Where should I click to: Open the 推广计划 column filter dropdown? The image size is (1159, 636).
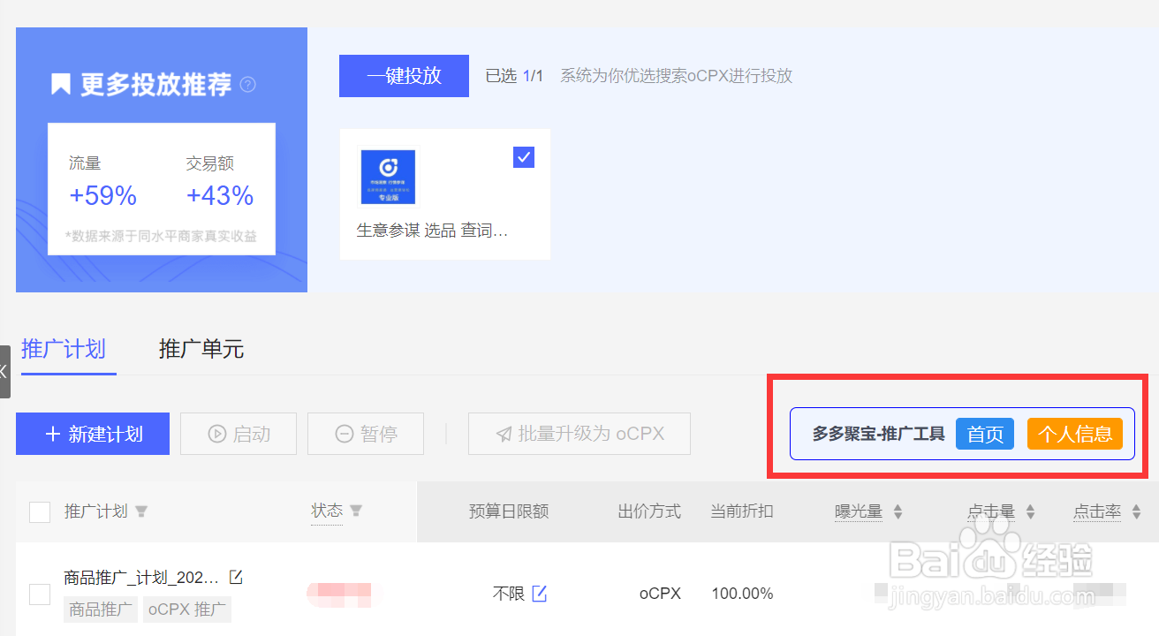141,511
